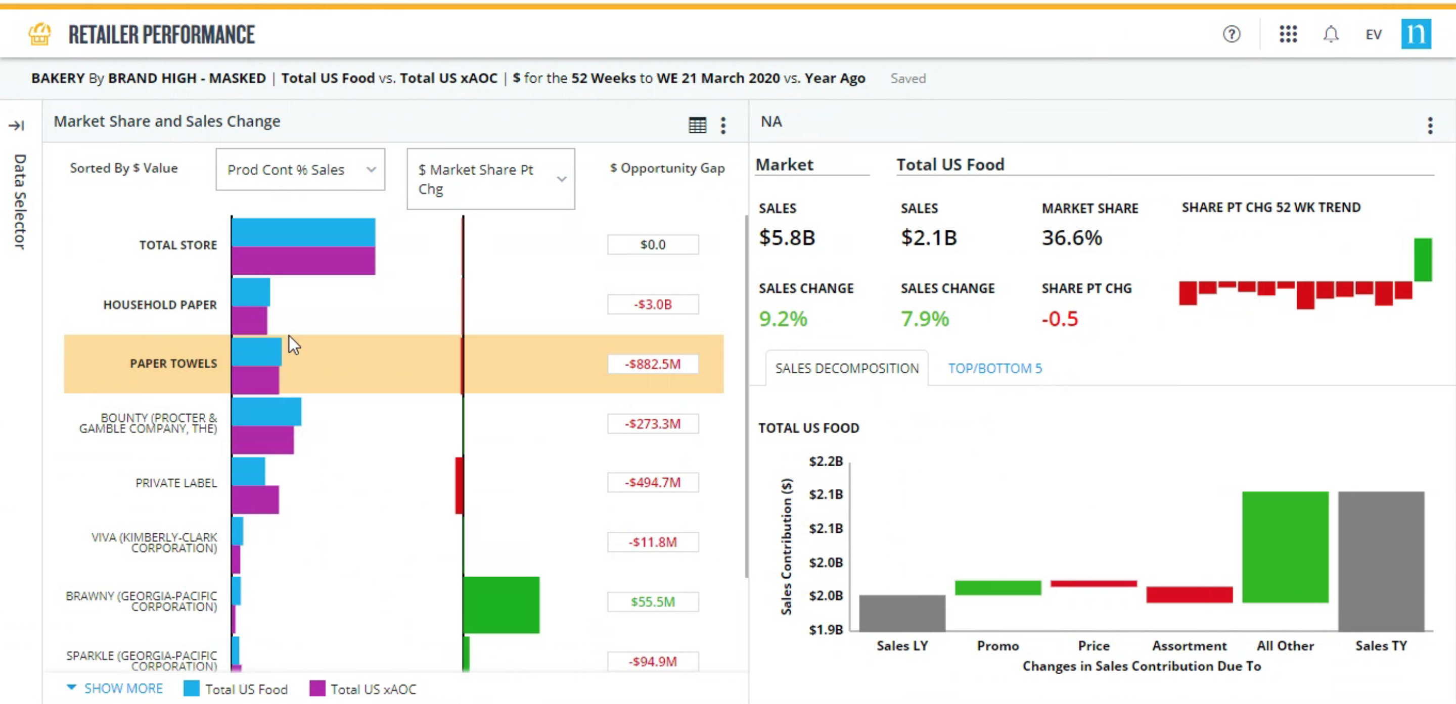Click the WE 21 March 2020 period text
The image size is (1456, 704).
(718, 78)
